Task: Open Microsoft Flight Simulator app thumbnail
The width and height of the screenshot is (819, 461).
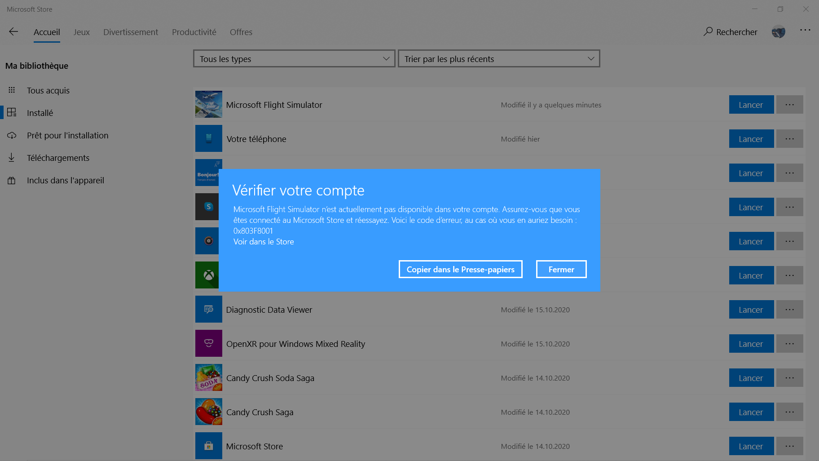Action: click(x=209, y=104)
